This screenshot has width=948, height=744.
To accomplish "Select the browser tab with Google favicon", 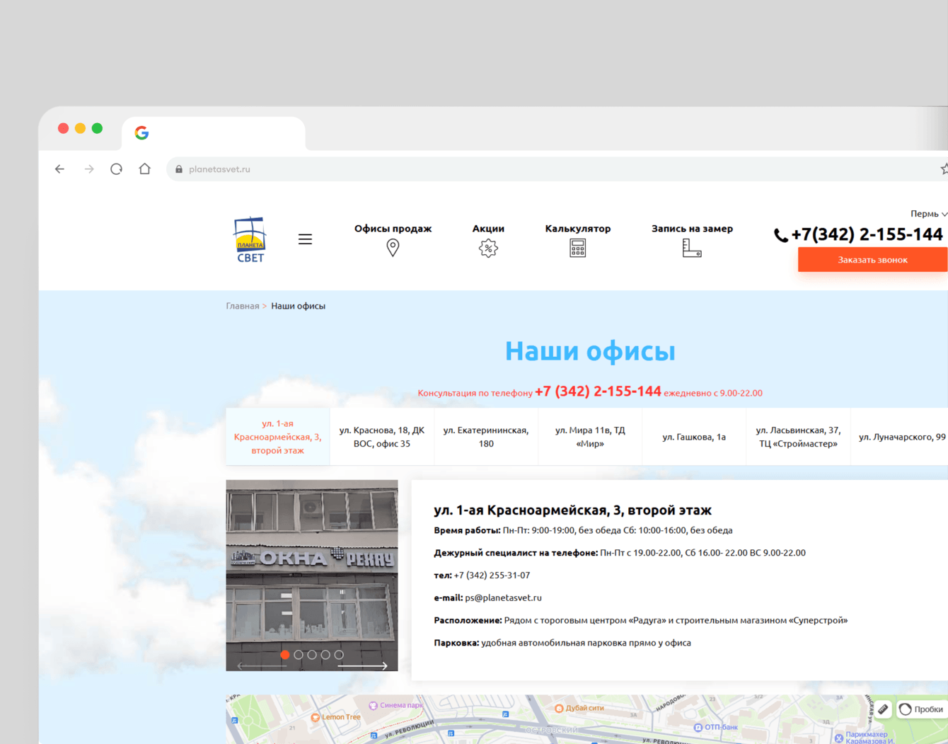I will click(x=214, y=133).
